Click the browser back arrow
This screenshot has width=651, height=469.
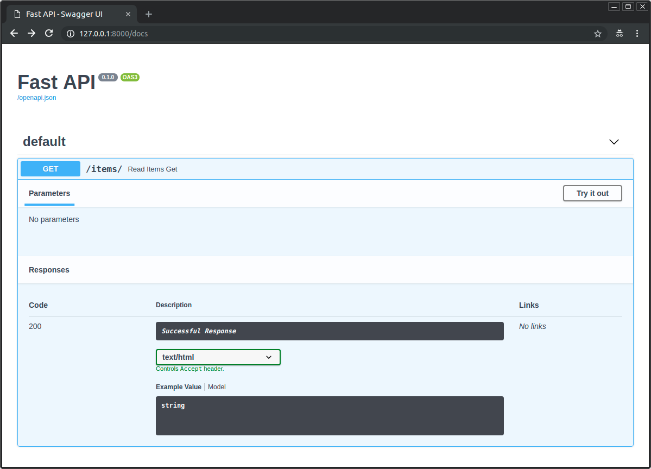(14, 34)
